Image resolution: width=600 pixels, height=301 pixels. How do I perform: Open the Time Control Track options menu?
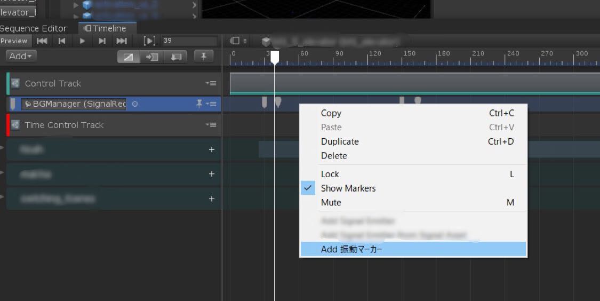(211, 125)
